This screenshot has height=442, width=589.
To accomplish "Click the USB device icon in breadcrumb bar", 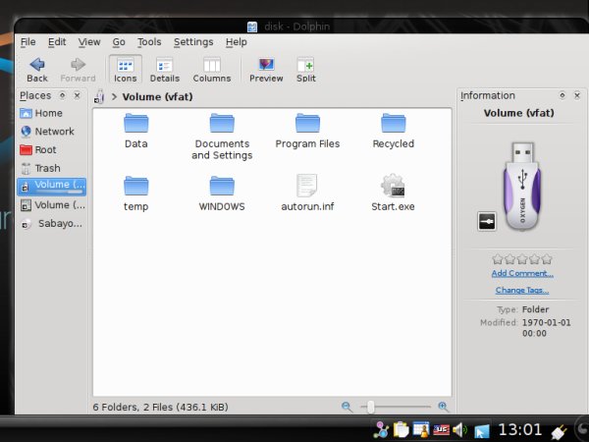I will tap(99, 96).
